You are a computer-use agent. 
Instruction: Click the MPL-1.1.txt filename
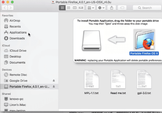pyautogui.click(x=91, y=93)
